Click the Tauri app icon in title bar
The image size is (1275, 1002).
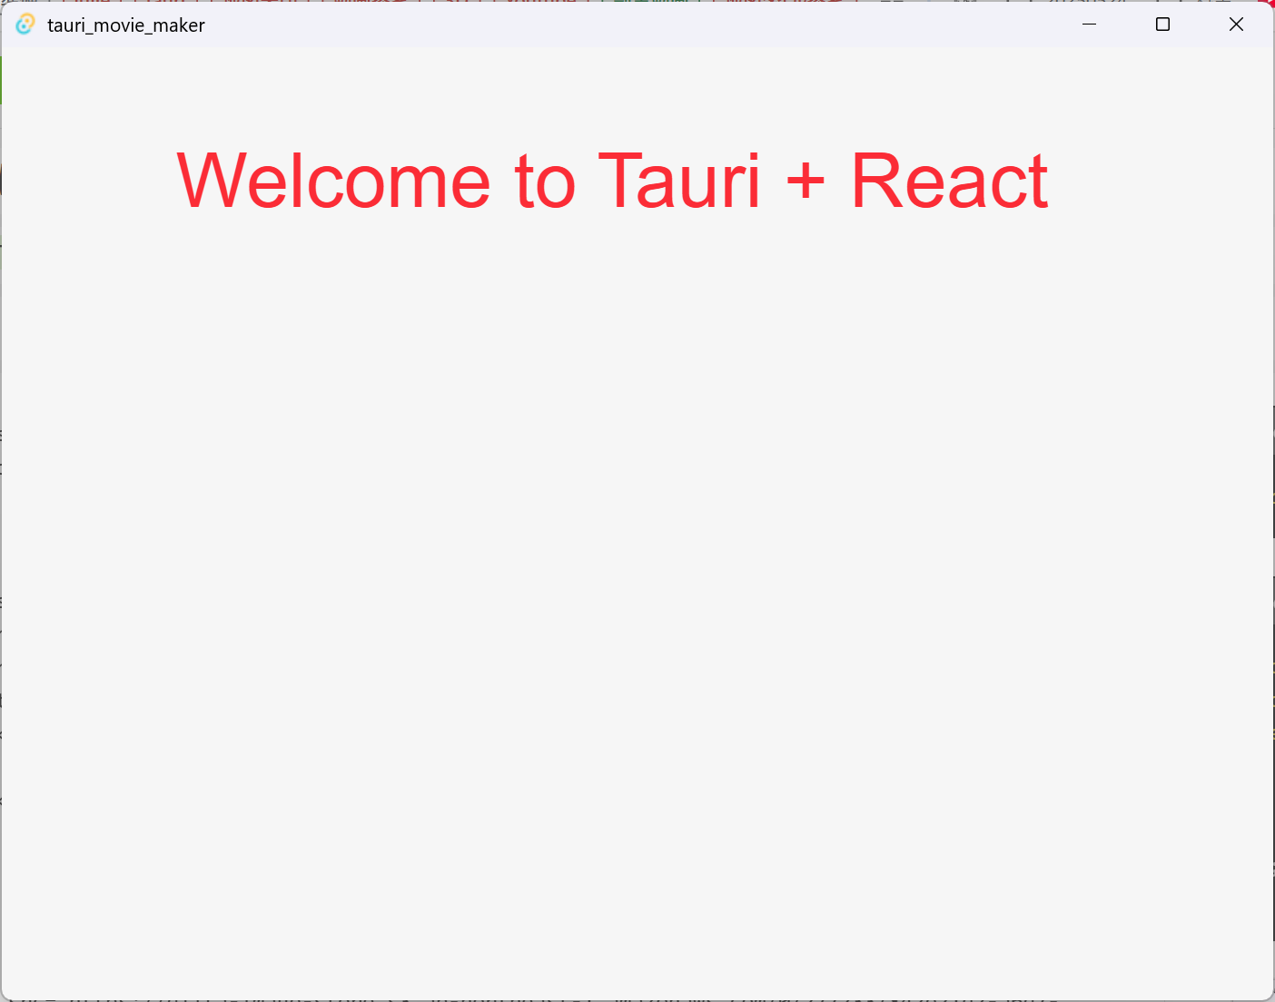pyautogui.click(x=25, y=25)
